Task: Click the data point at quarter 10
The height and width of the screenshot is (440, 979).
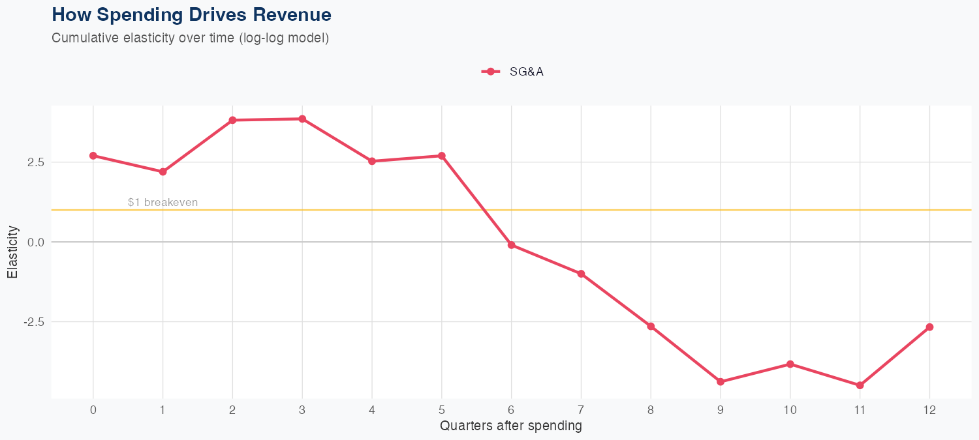Action: (x=790, y=364)
